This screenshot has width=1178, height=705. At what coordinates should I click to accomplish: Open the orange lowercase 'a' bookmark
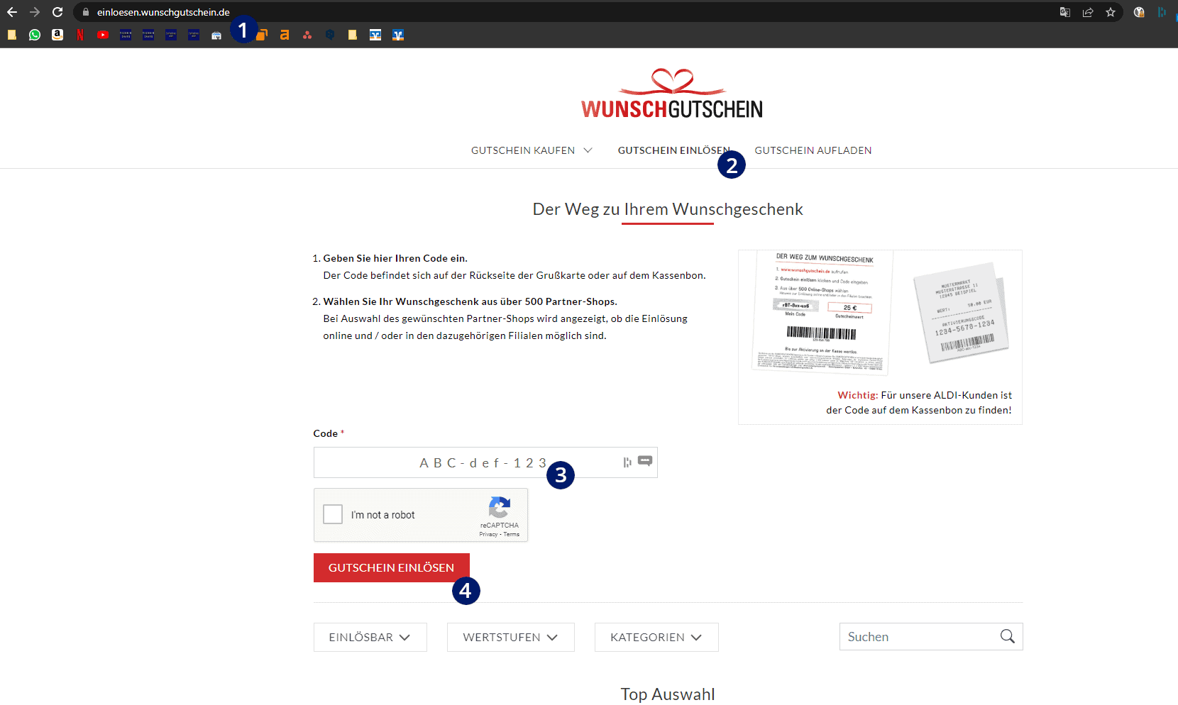point(285,35)
